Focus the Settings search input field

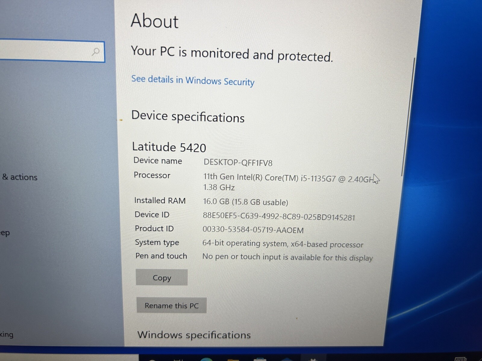point(52,51)
